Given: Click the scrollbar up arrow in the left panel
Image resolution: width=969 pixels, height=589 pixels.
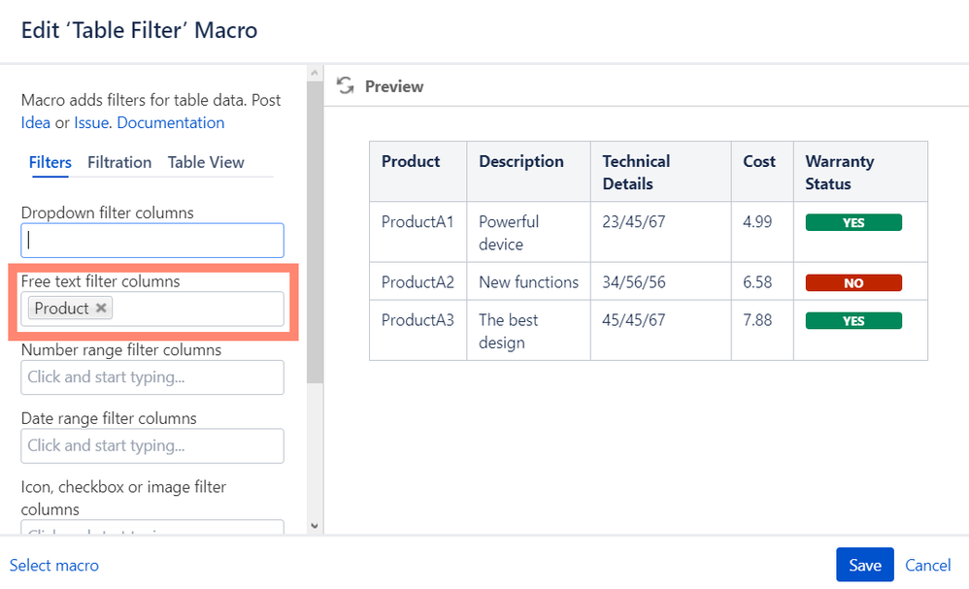Looking at the screenshot, I should pyautogui.click(x=314, y=74).
